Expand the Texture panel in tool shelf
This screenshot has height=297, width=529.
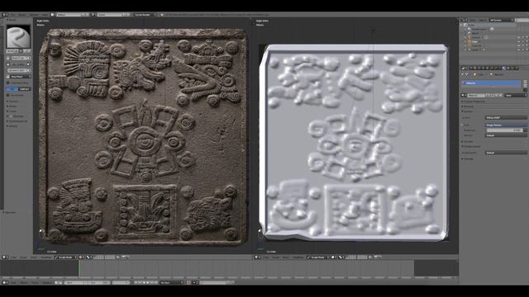(x=13, y=101)
